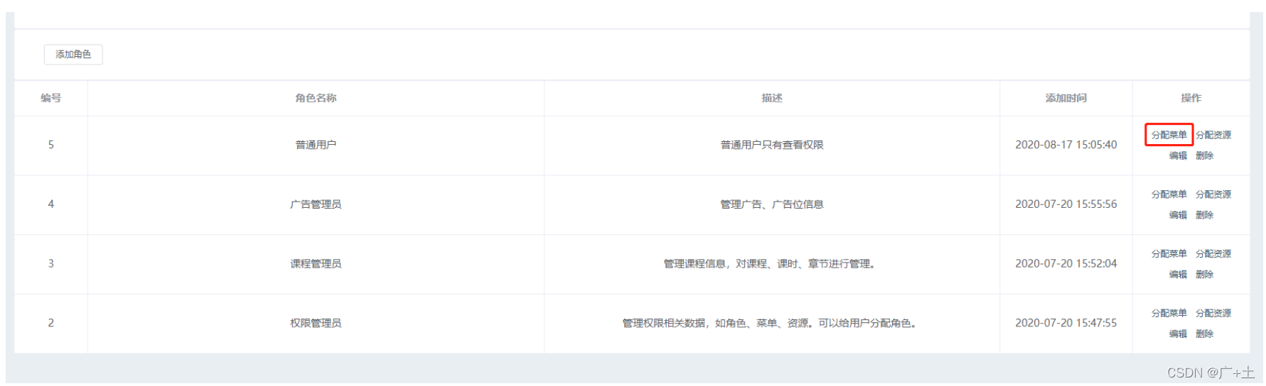Select the 描述 column header
The width and height of the screenshot is (1266, 386).
tap(772, 98)
